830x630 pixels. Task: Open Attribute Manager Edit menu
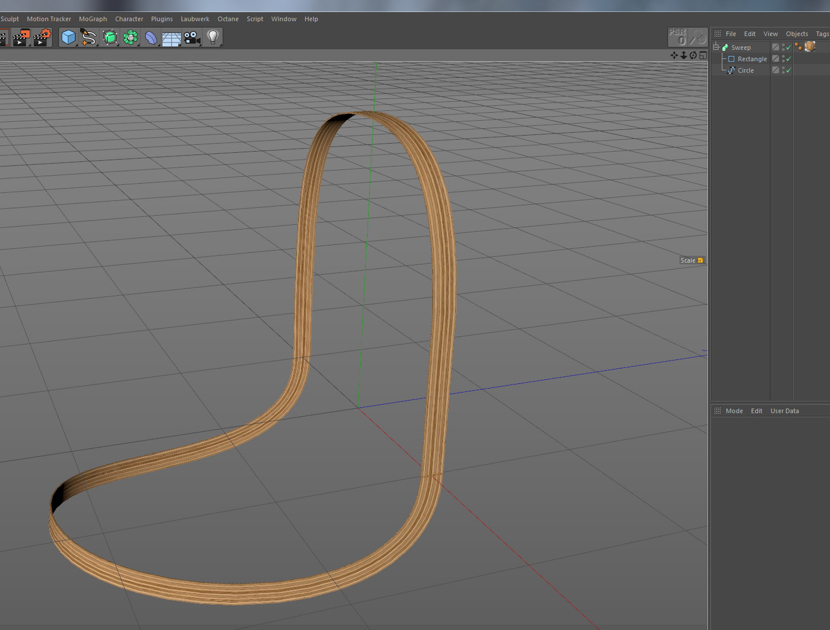coord(757,411)
